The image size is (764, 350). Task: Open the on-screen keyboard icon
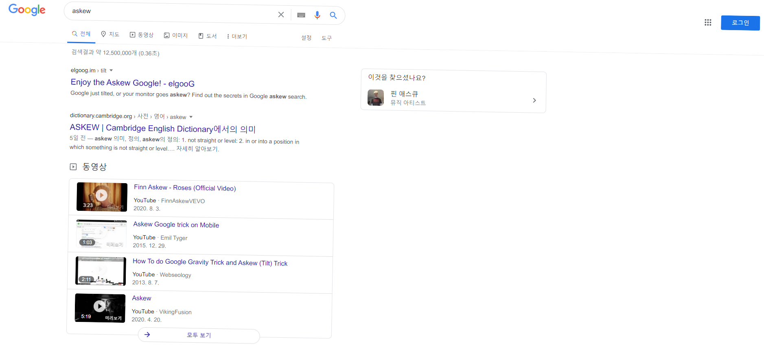pyautogui.click(x=301, y=15)
